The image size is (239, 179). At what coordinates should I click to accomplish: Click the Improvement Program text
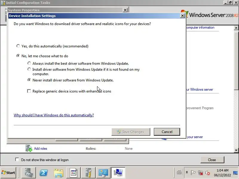pos(200,108)
